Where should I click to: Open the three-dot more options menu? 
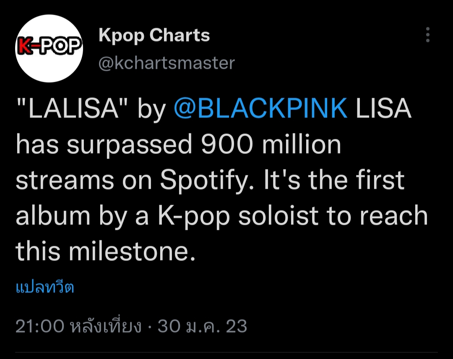pyautogui.click(x=427, y=35)
